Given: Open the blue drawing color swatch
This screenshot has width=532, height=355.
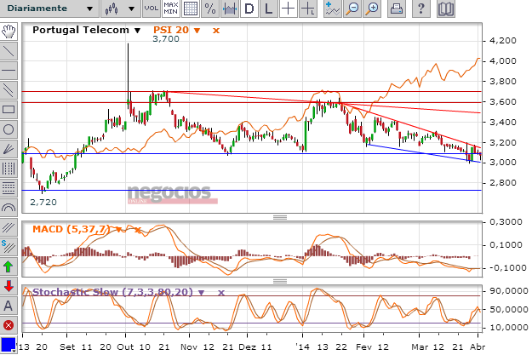Looking at the screenshot, I should coord(9,345).
